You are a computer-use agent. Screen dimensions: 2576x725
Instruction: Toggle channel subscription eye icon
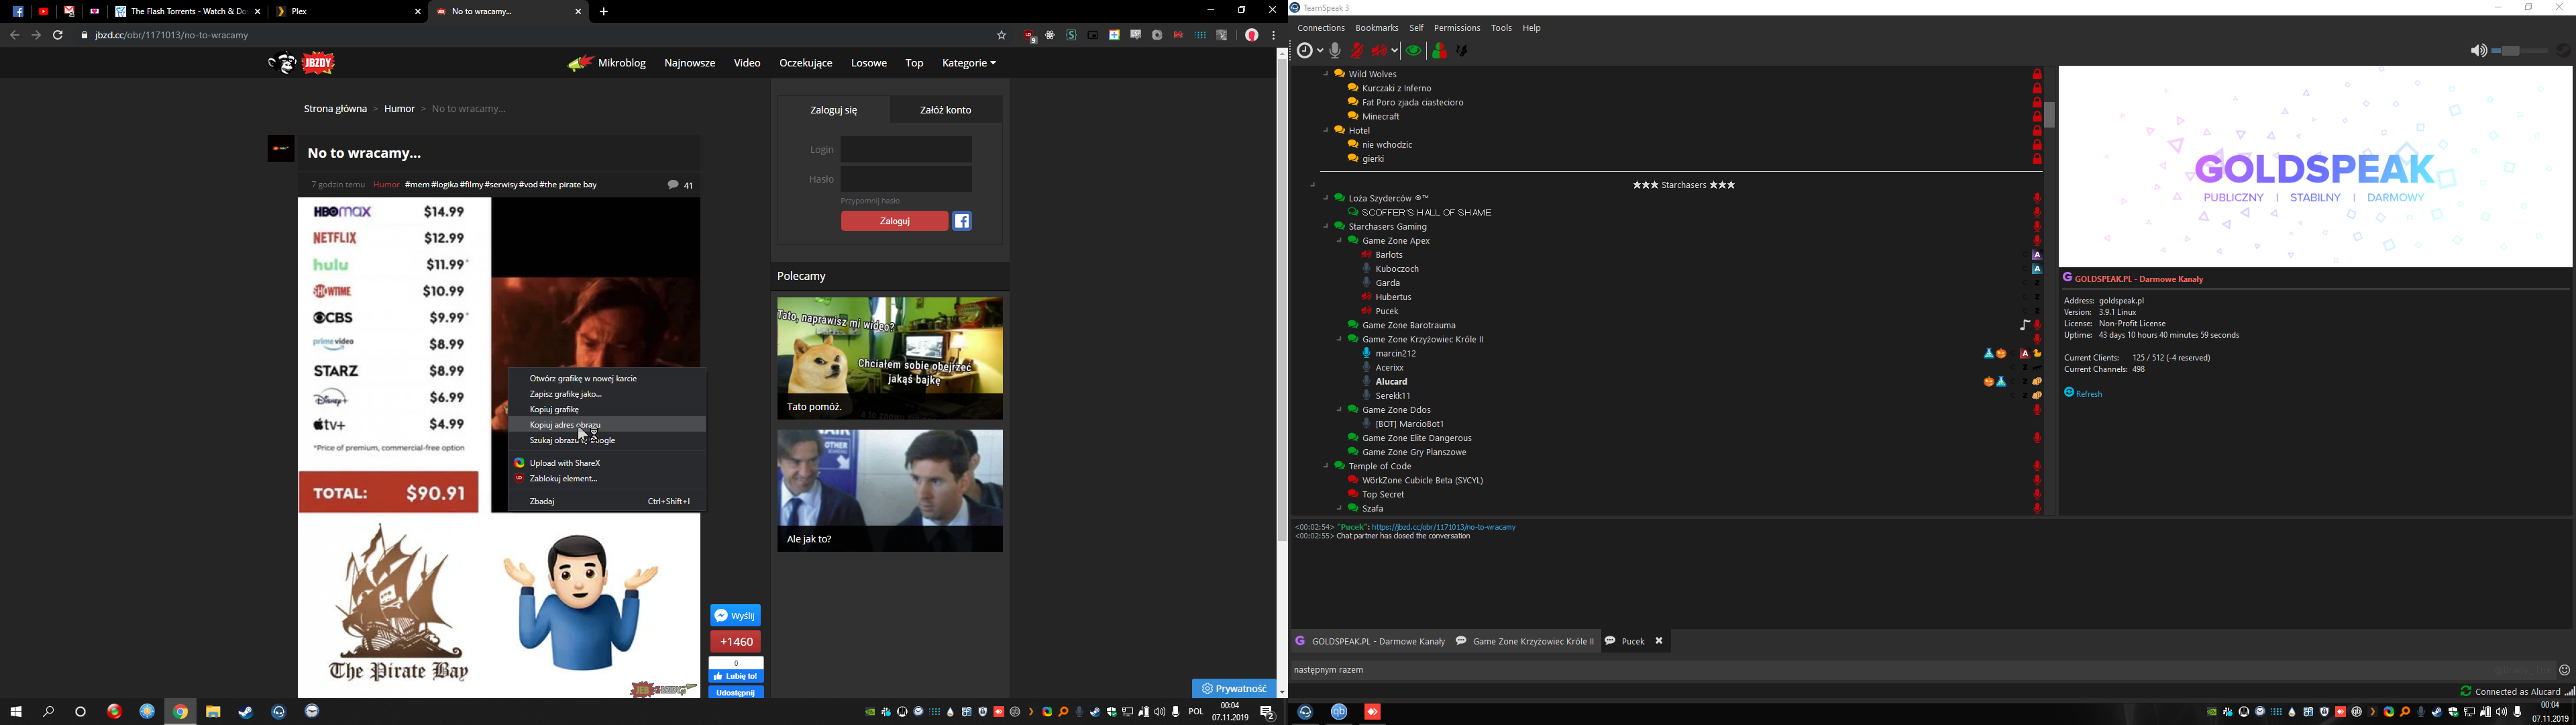(1413, 50)
